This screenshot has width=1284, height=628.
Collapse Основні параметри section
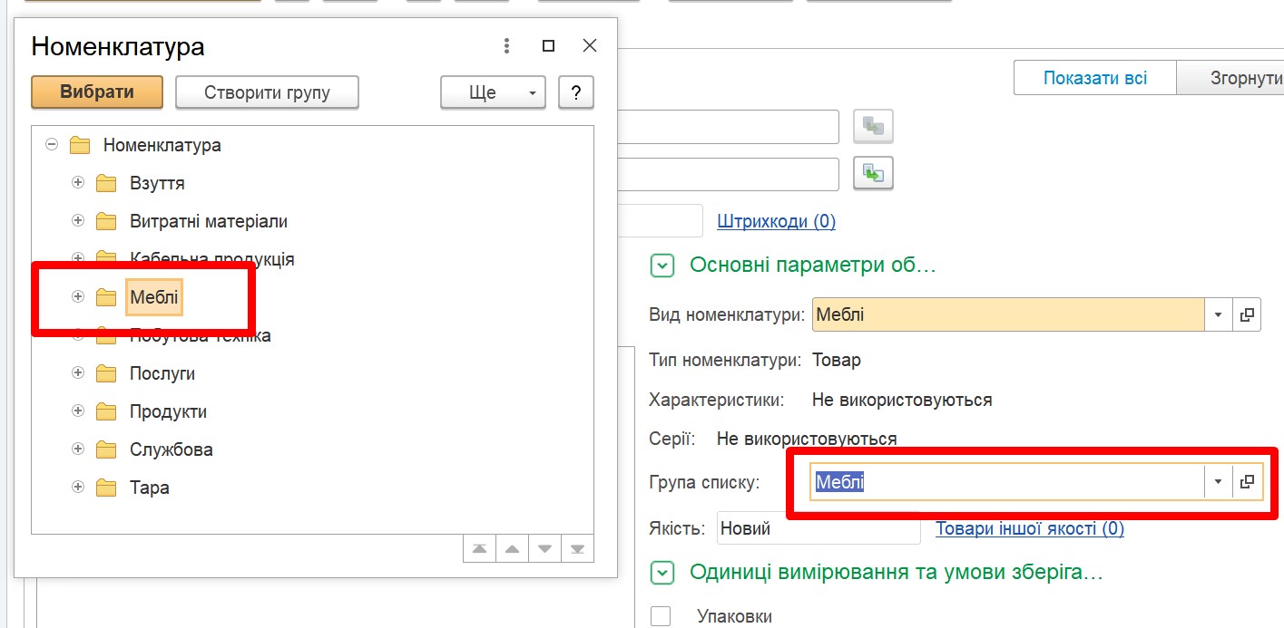663,266
